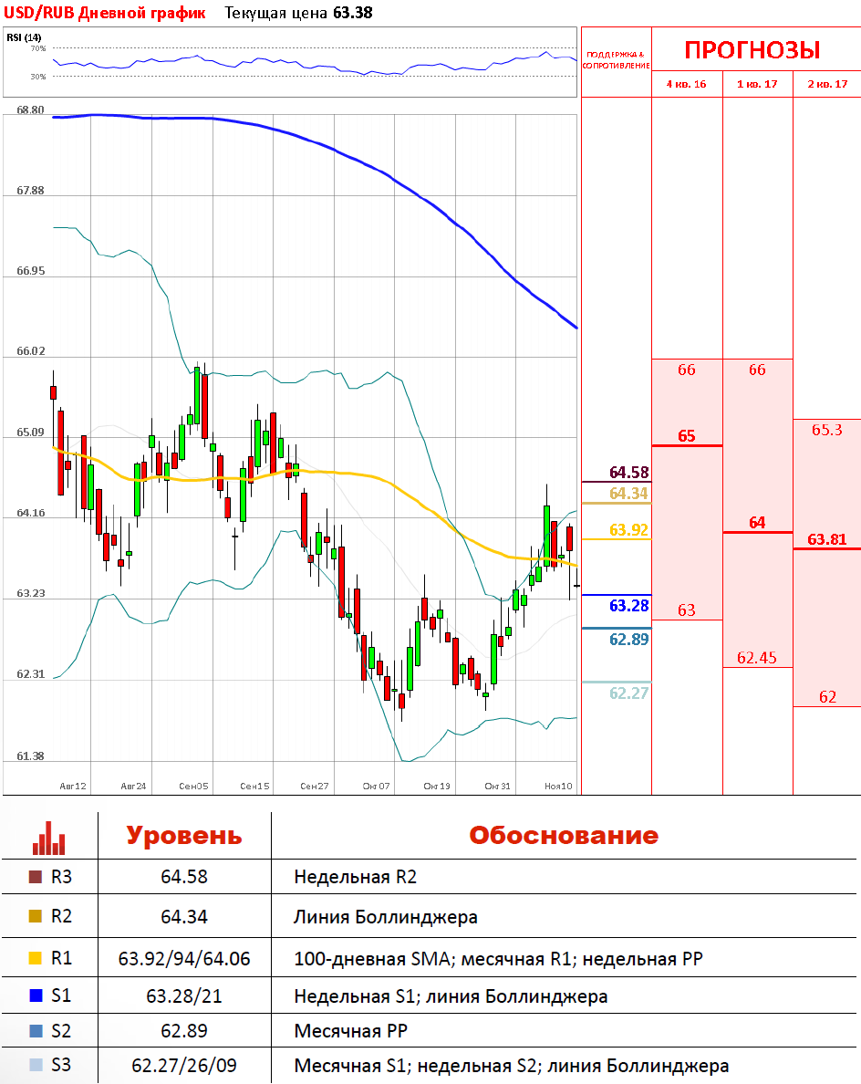Click the Уровень column header
This screenshot has height=1084, width=861.
tap(184, 836)
